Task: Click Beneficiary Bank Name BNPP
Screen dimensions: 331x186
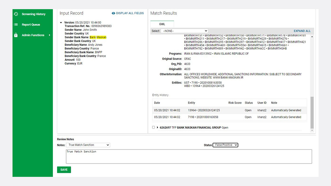Action: point(83,52)
